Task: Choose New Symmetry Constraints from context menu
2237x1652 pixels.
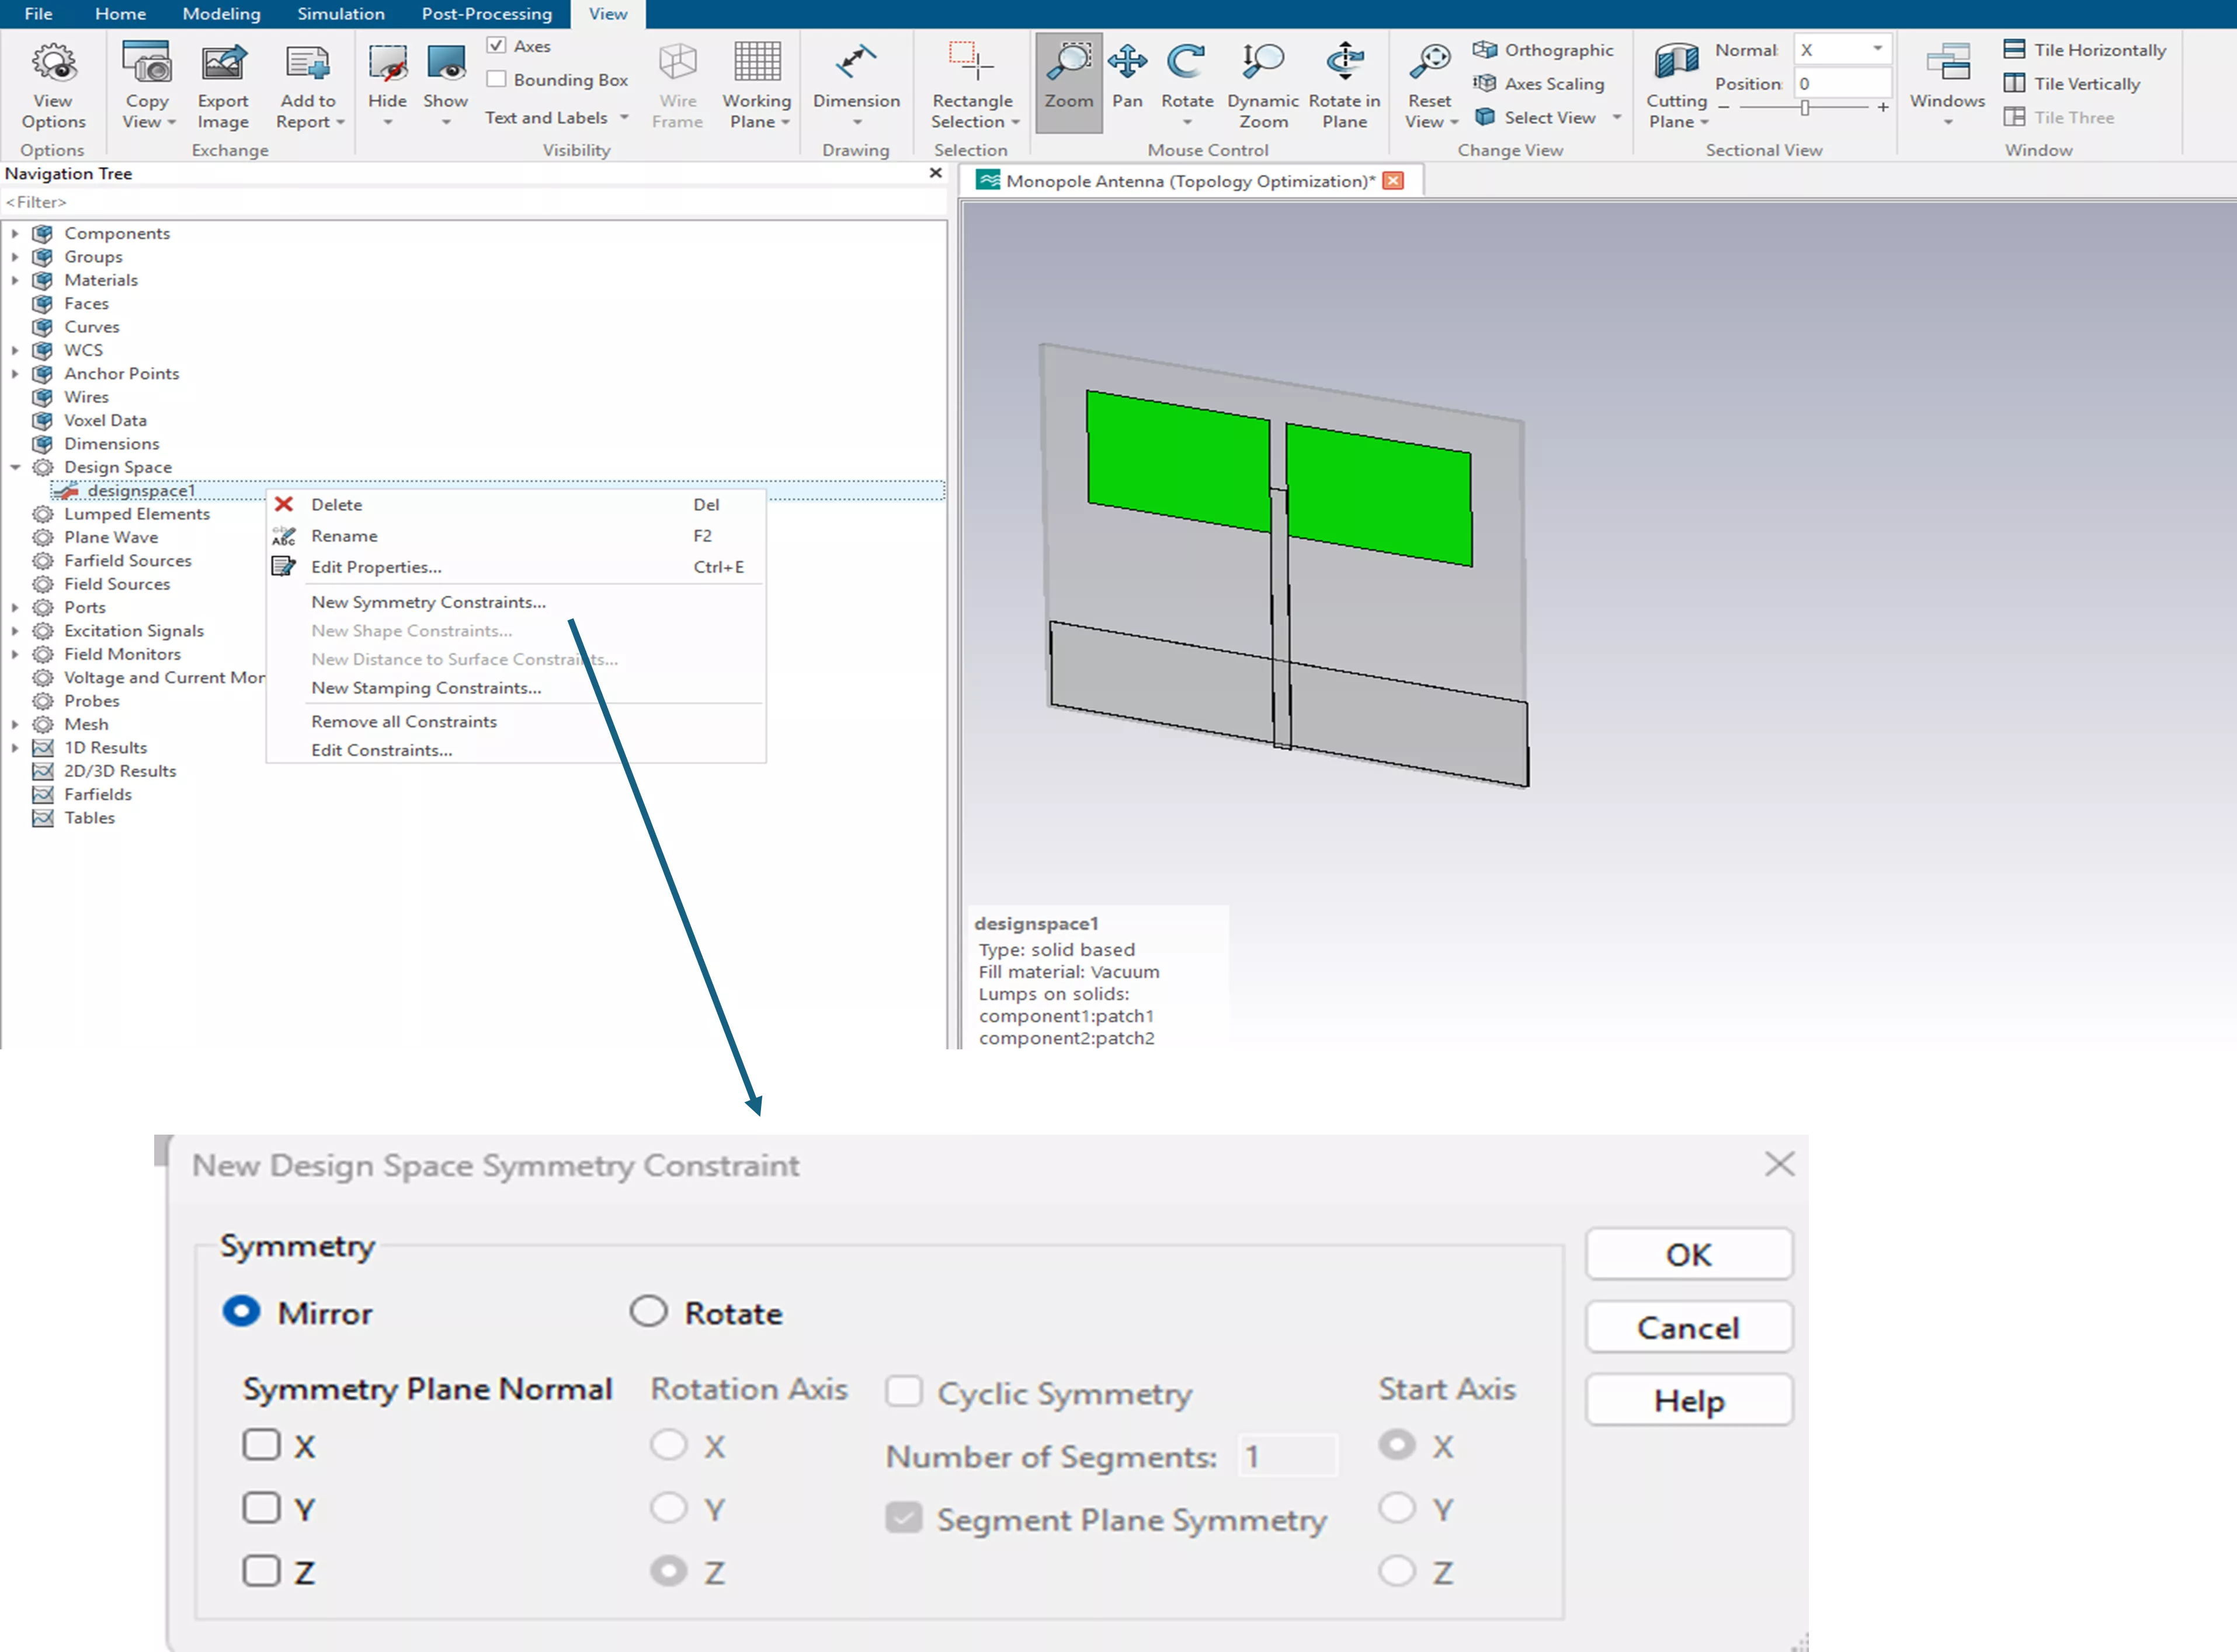Action: [x=428, y=602]
